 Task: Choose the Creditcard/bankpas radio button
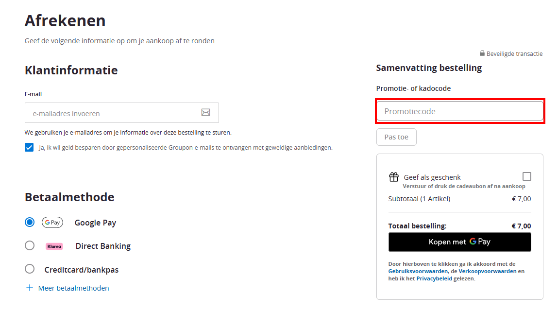tap(30, 269)
